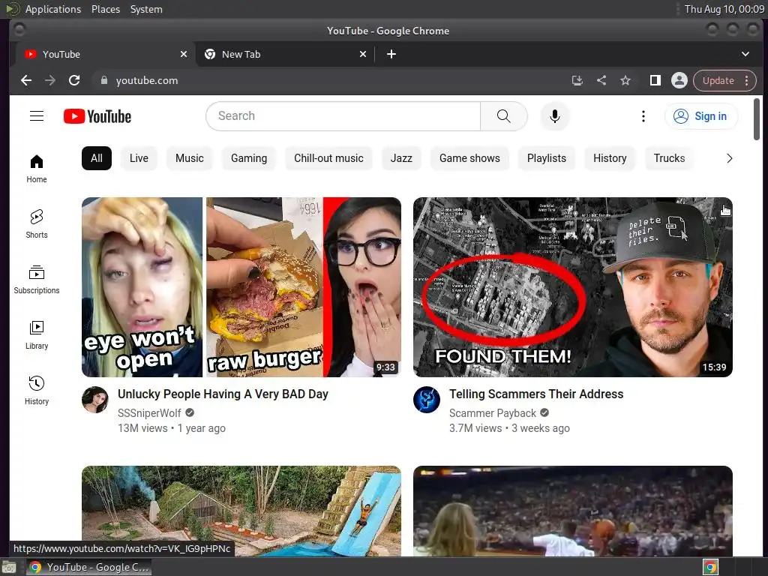
Task: Click the Sign in button
Action: (x=701, y=116)
